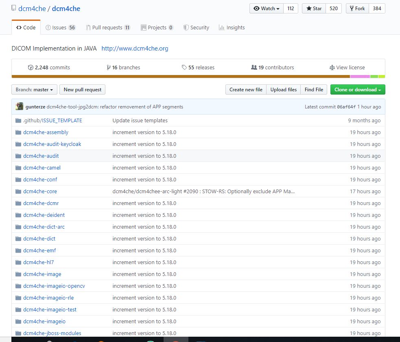Image resolution: width=400 pixels, height=342 pixels.
Task: Open the 55 releases page
Action: pyautogui.click(x=198, y=68)
